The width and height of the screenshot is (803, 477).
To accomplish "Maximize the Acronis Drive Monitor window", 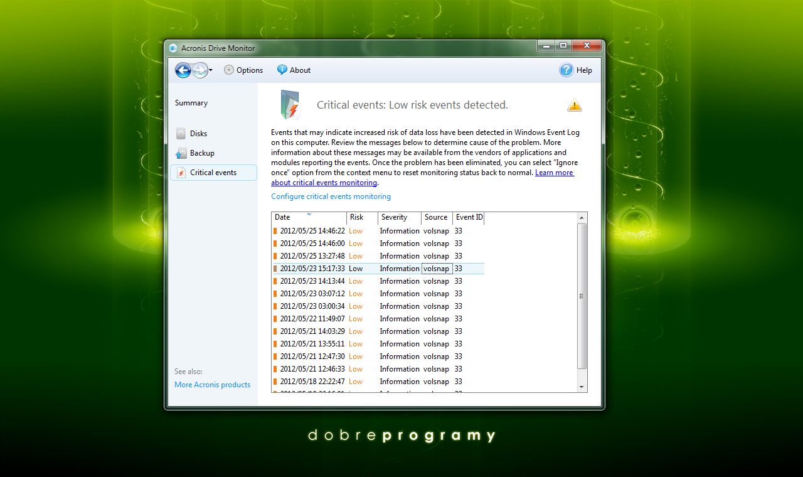I will point(563,45).
